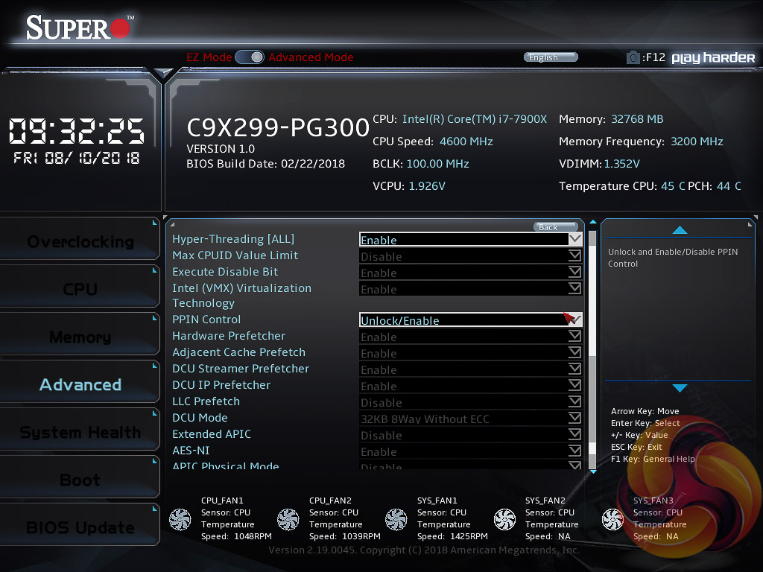Select the DCU Streamer Prefetcher label
Image resolution: width=763 pixels, height=572 pixels.
point(241,368)
